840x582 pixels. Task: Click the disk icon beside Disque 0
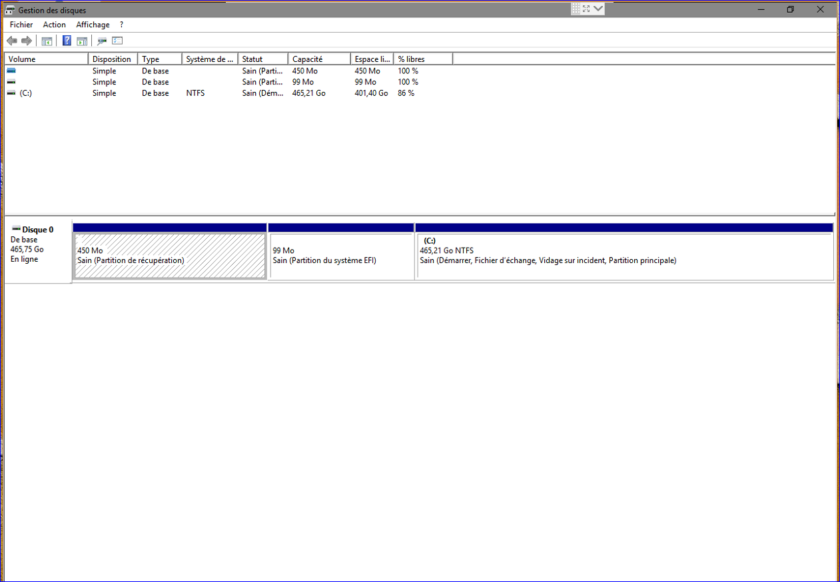coord(17,229)
